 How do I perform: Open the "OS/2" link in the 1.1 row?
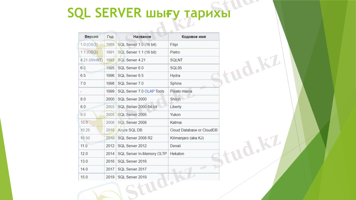92,52
